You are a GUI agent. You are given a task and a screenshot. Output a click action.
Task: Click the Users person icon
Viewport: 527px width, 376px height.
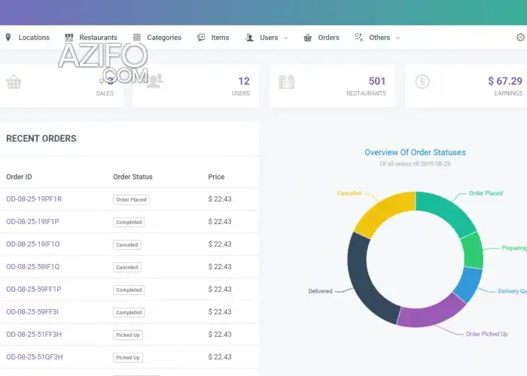[x=249, y=38]
